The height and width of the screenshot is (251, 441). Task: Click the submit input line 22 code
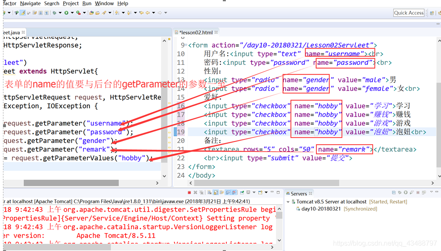pyautogui.click(x=278, y=158)
